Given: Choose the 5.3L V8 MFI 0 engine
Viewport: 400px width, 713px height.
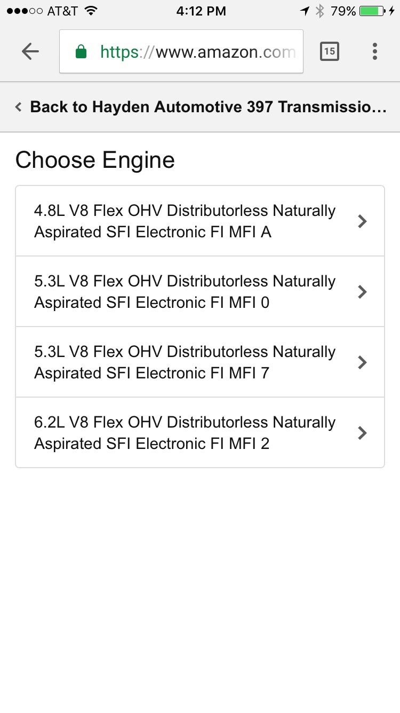Looking at the screenshot, I should [185, 292].
